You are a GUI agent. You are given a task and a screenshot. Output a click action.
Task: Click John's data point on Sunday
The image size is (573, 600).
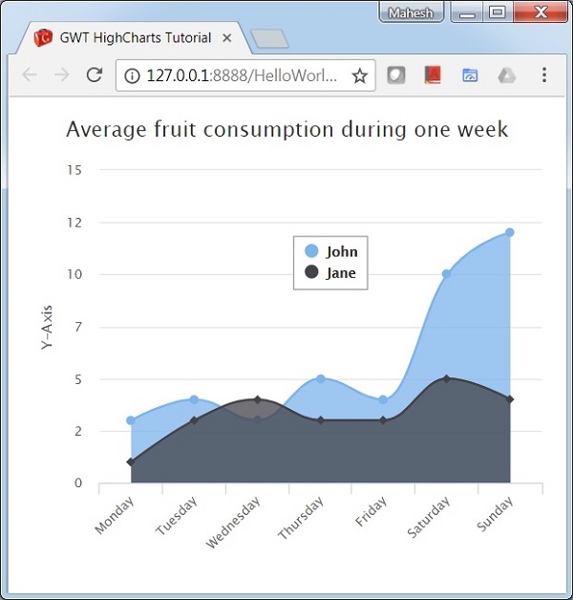point(510,232)
